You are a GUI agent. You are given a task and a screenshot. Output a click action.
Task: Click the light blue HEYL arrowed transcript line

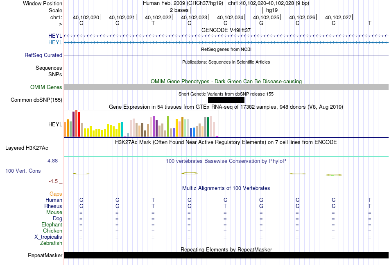226,43
